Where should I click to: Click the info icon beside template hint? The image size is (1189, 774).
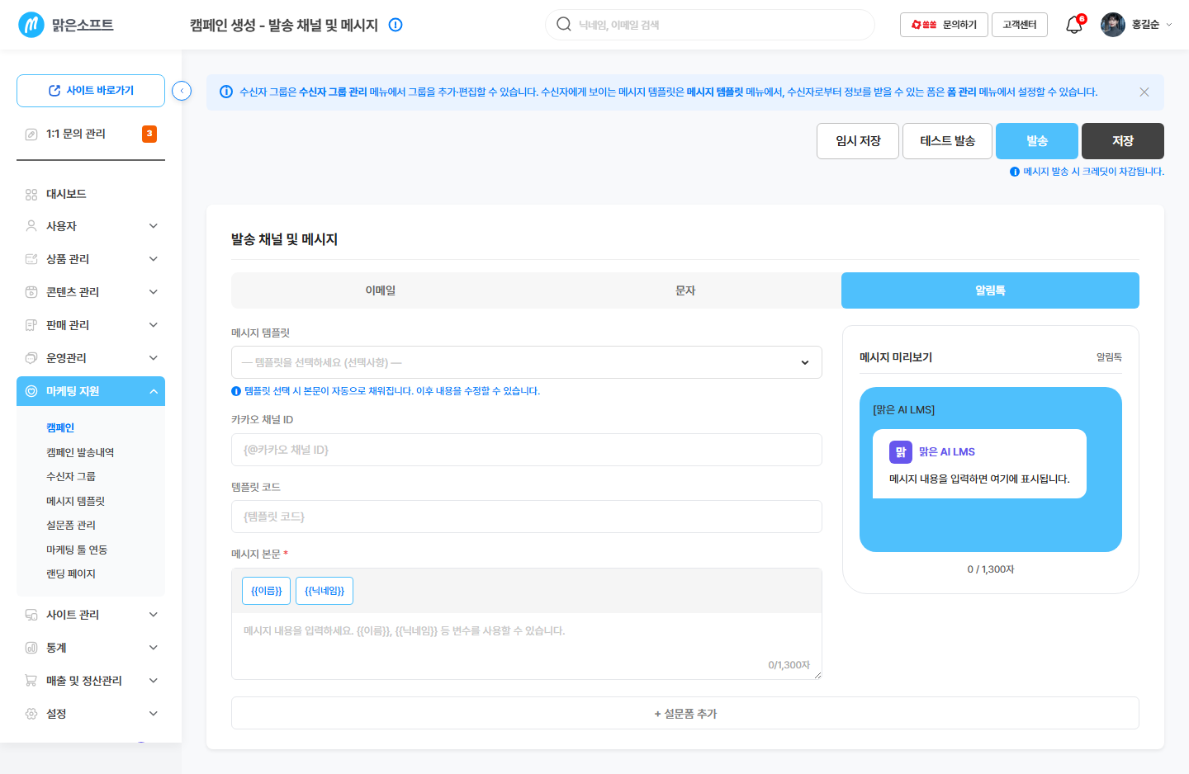pos(236,391)
